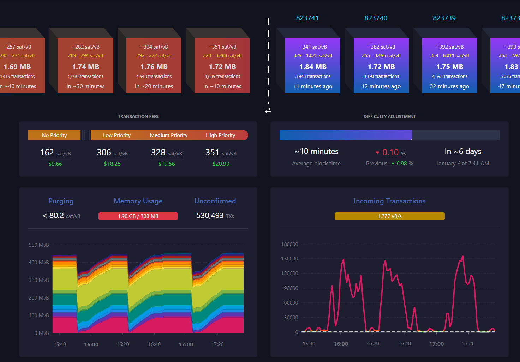Click the red memory usage bar
Screen dimensions: 520x362
coord(138,216)
